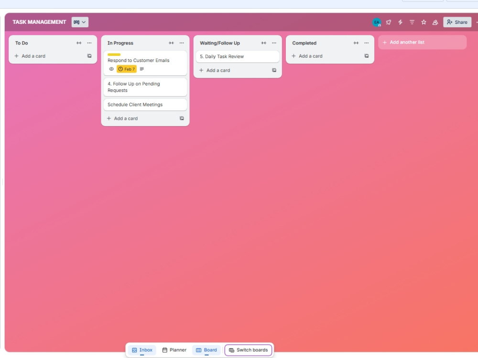Collapse the Waiting/Follow Up list
The height and width of the screenshot is (358, 478).
264,43
